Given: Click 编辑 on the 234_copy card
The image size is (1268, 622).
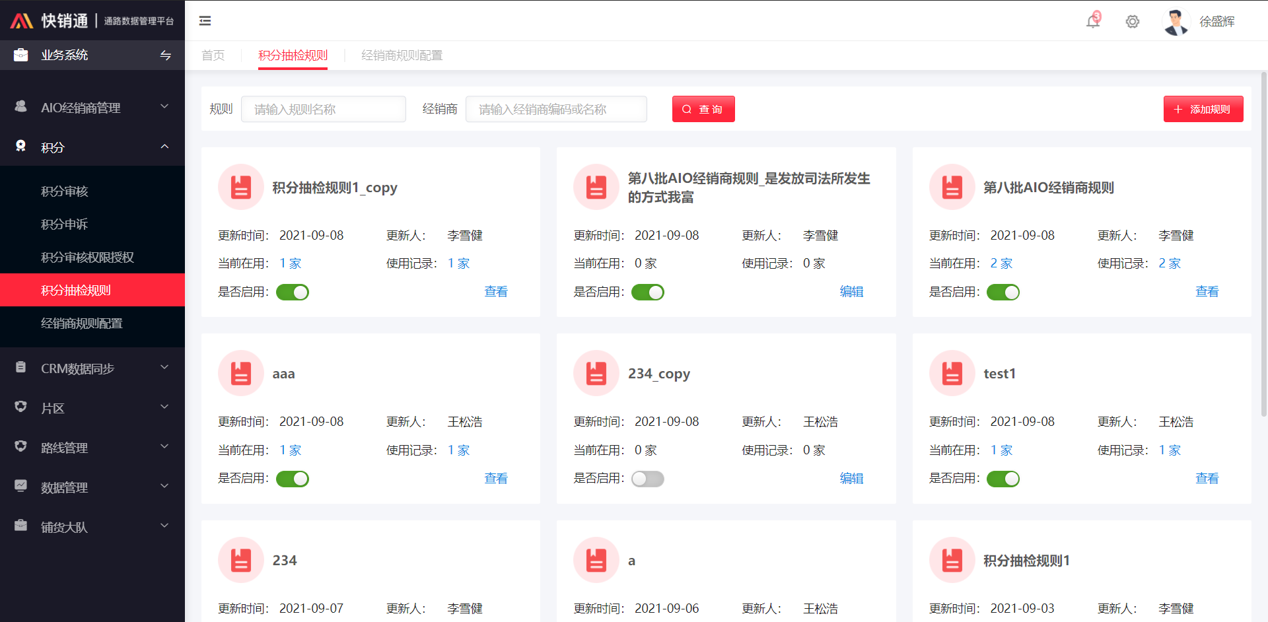Looking at the screenshot, I should pyautogui.click(x=851, y=479).
